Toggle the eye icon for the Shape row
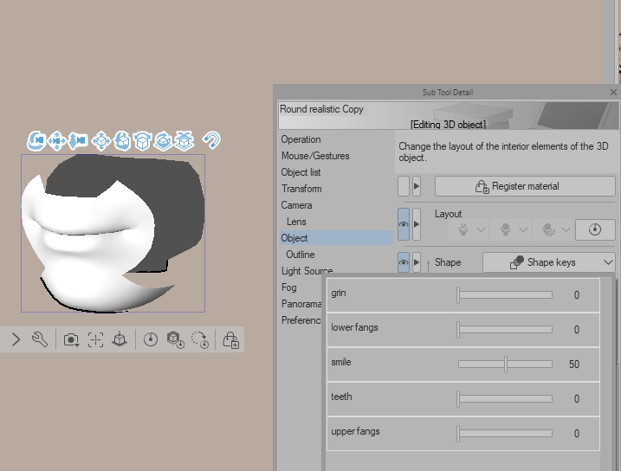The image size is (621, 471). (x=404, y=262)
